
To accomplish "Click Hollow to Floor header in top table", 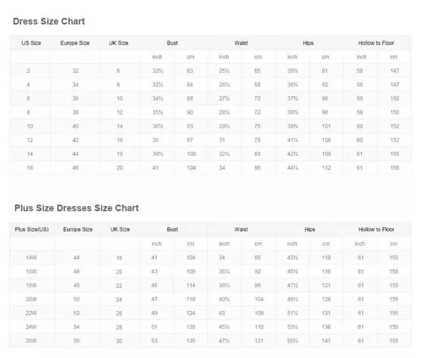I will [376, 43].
